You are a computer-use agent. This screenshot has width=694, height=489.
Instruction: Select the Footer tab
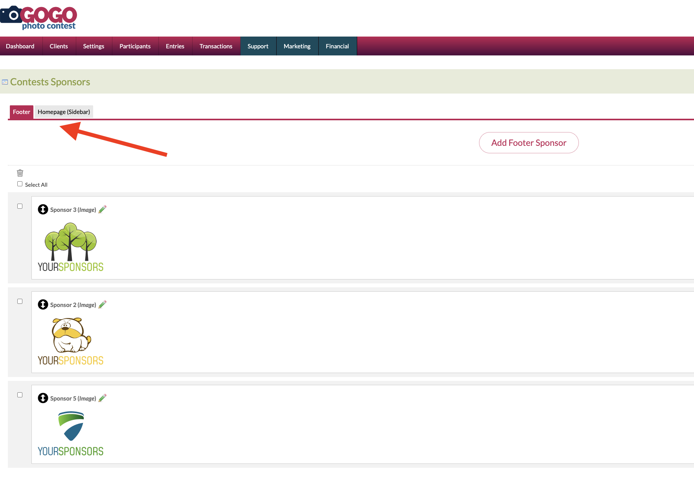click(x=21, y=112)
